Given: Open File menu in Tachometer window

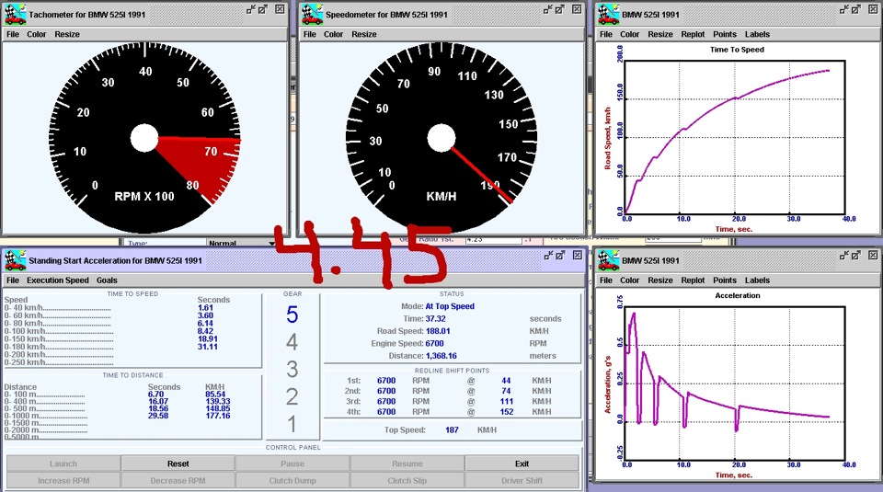Looking at the screenshot, I should click(12, 34).
